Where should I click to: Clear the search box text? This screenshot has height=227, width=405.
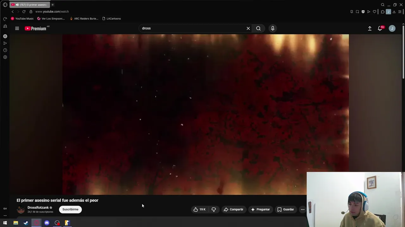[x=248, y=28]
